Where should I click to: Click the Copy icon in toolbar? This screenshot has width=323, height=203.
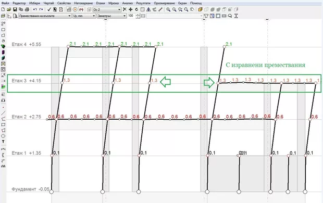(x=21, y=9)
